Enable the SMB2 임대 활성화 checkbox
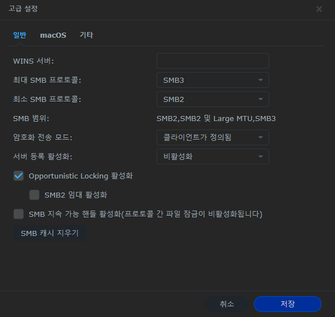The width and height of the screenshot is (335, 317). (34, 195)
